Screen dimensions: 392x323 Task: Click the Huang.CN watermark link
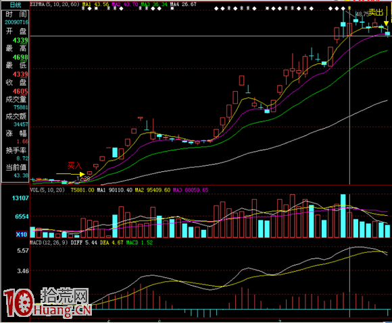point(62,310)
